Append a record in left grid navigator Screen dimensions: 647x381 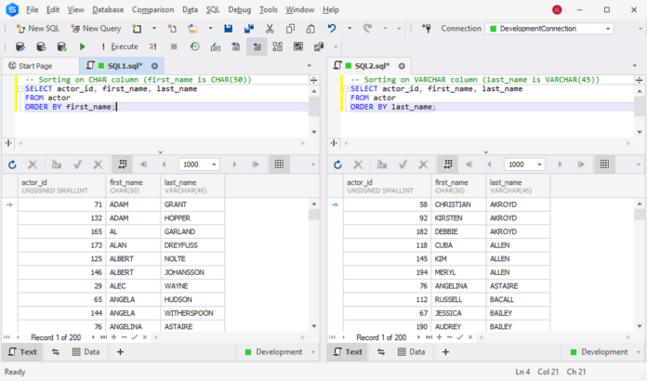point(114,337)
